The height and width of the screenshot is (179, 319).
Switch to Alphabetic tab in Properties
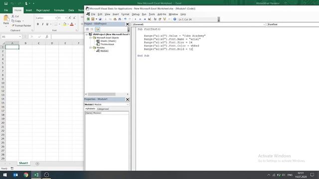tap(90, 109)
